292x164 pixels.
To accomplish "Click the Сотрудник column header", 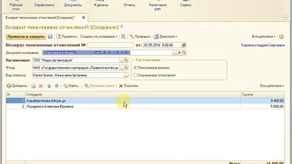I will 133,94.
